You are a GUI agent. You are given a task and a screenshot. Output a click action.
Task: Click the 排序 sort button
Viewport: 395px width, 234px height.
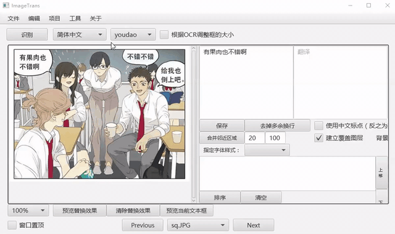pos(220,197)
